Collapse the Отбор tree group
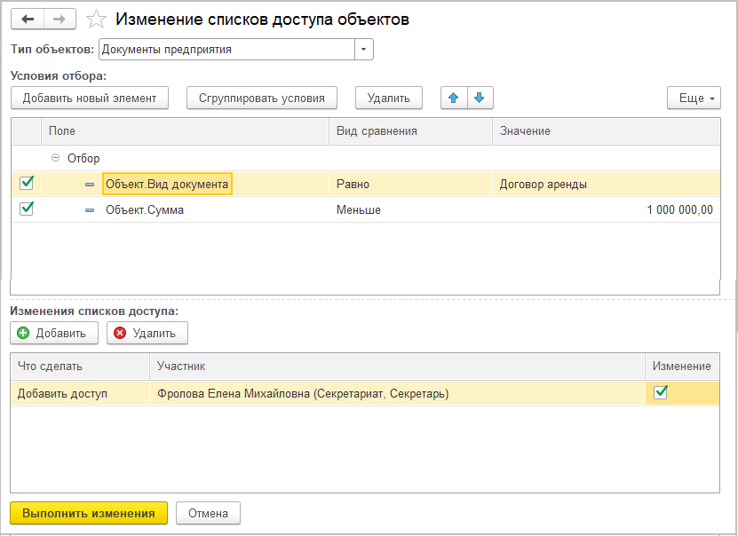This screenshot has width=738, height=536. click(x=56, y=158)
